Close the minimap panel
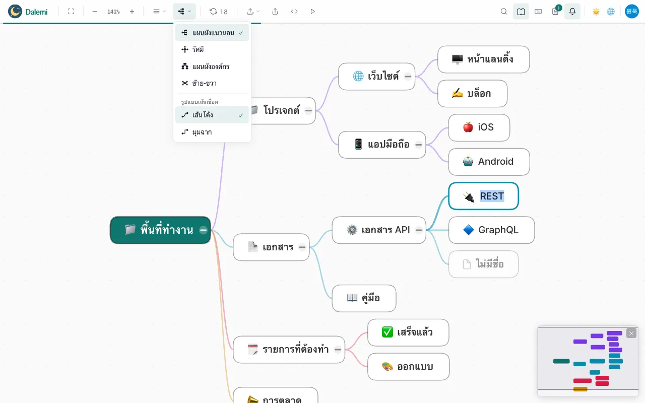Image resolution: width=645 pixels, height=403 pixels. click(x=631, y=333)
